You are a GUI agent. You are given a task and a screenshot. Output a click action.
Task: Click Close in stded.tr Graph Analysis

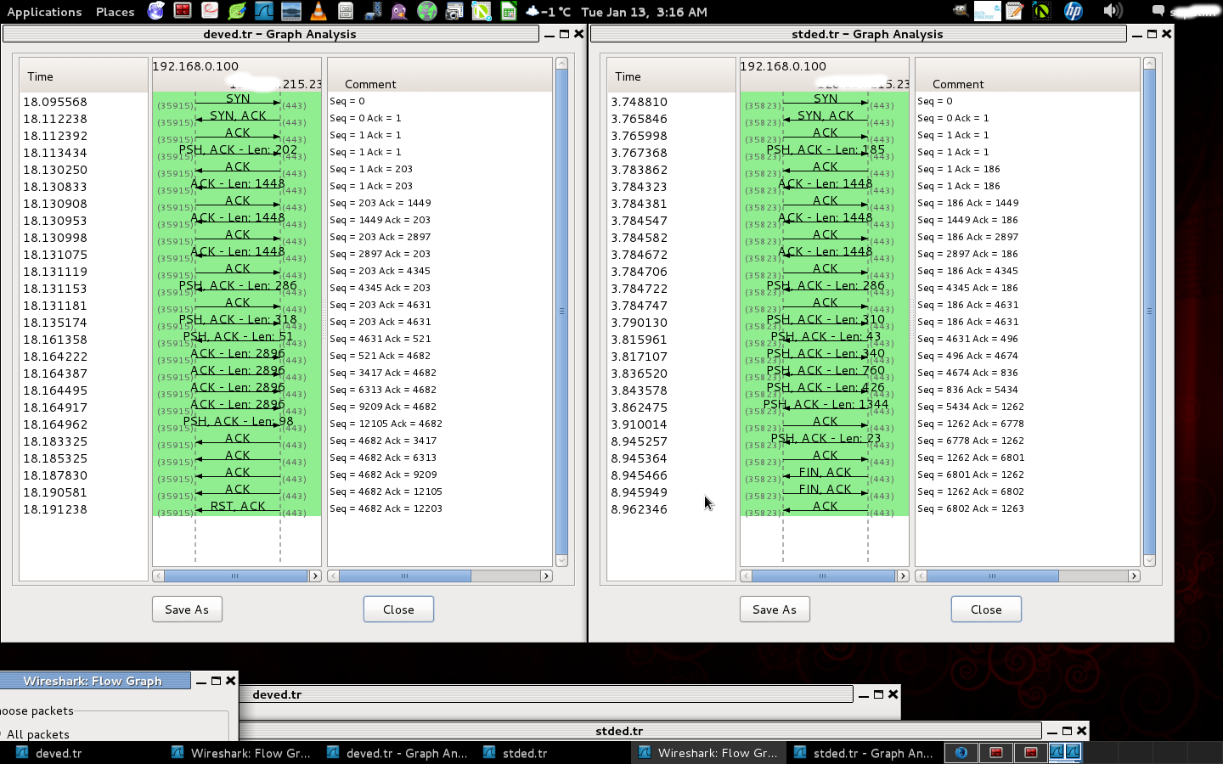click(986, 610)
